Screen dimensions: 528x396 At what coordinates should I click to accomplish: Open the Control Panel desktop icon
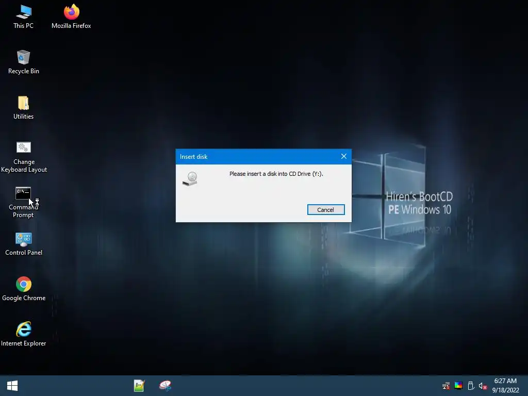(x=24, y=244)
